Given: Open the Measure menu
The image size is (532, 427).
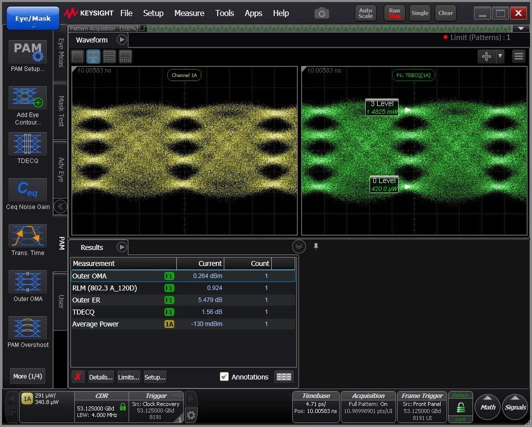Looking at the screenshot, I should coord(189,13).
